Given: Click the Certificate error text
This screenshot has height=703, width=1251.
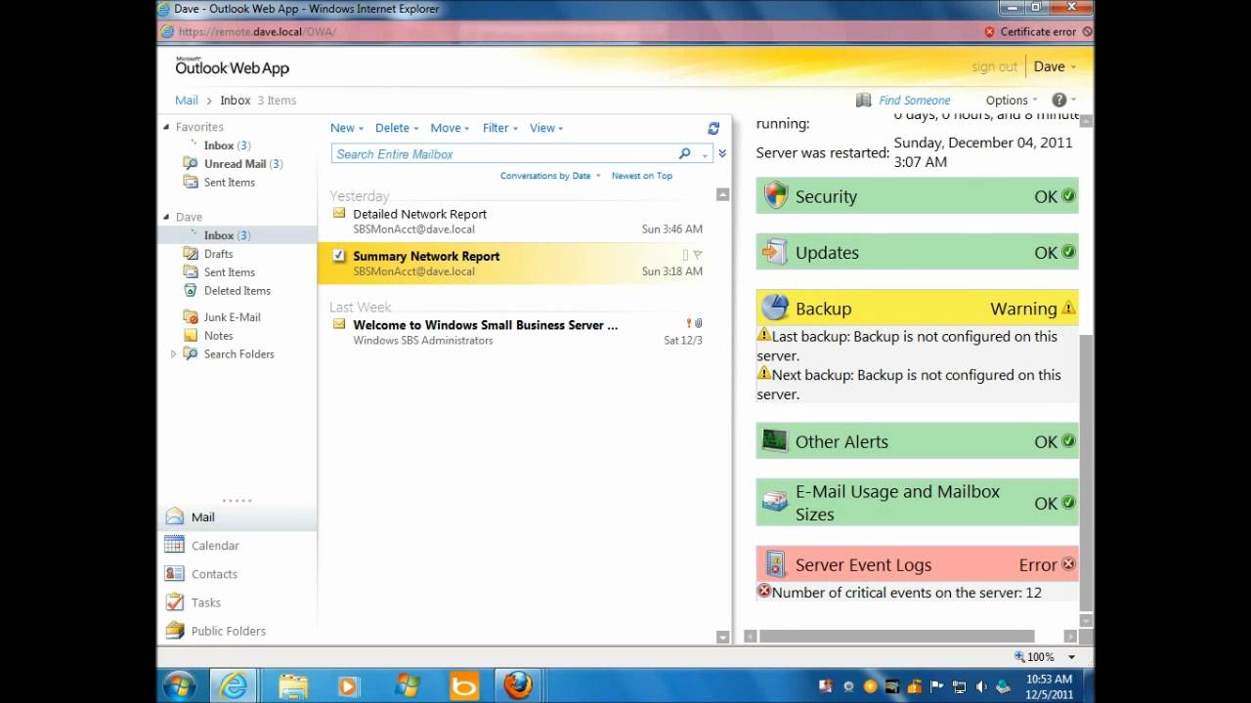Looking at the screenshot, I should [x=1038, y=31].
